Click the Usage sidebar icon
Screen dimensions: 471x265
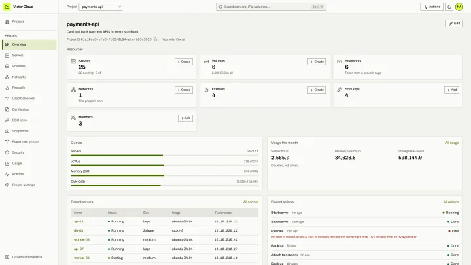[7, 164]
